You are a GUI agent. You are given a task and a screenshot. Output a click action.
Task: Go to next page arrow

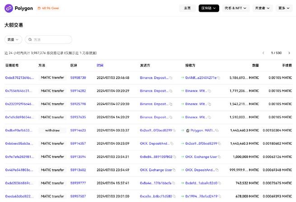pos(289,53)
